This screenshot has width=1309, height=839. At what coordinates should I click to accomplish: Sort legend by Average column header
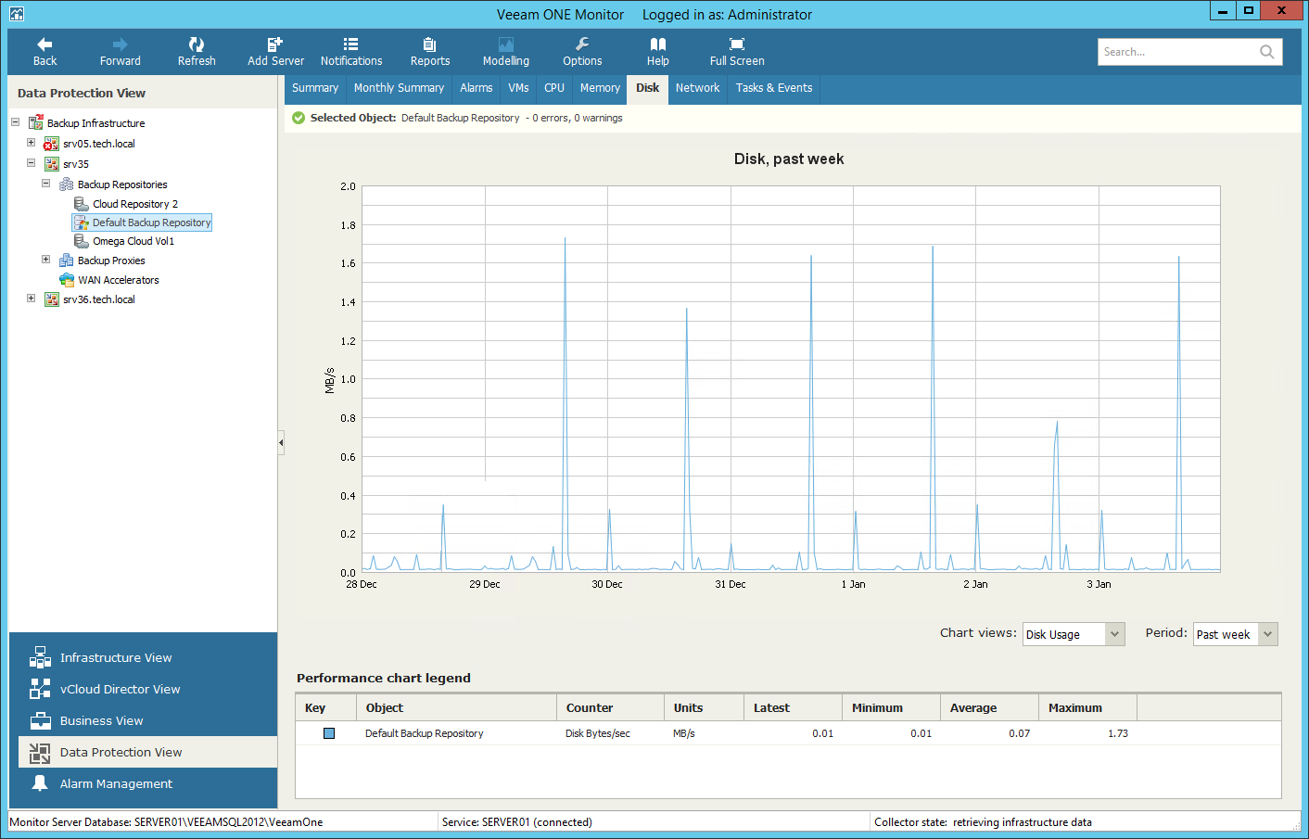(989, 707)
